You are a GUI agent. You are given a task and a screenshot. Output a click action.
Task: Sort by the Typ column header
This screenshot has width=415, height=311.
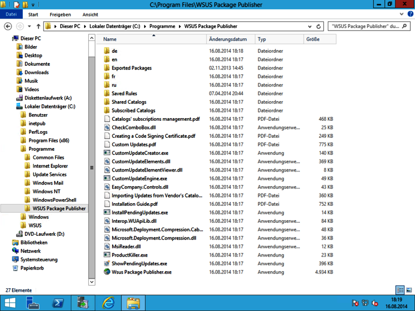point(279,39)
